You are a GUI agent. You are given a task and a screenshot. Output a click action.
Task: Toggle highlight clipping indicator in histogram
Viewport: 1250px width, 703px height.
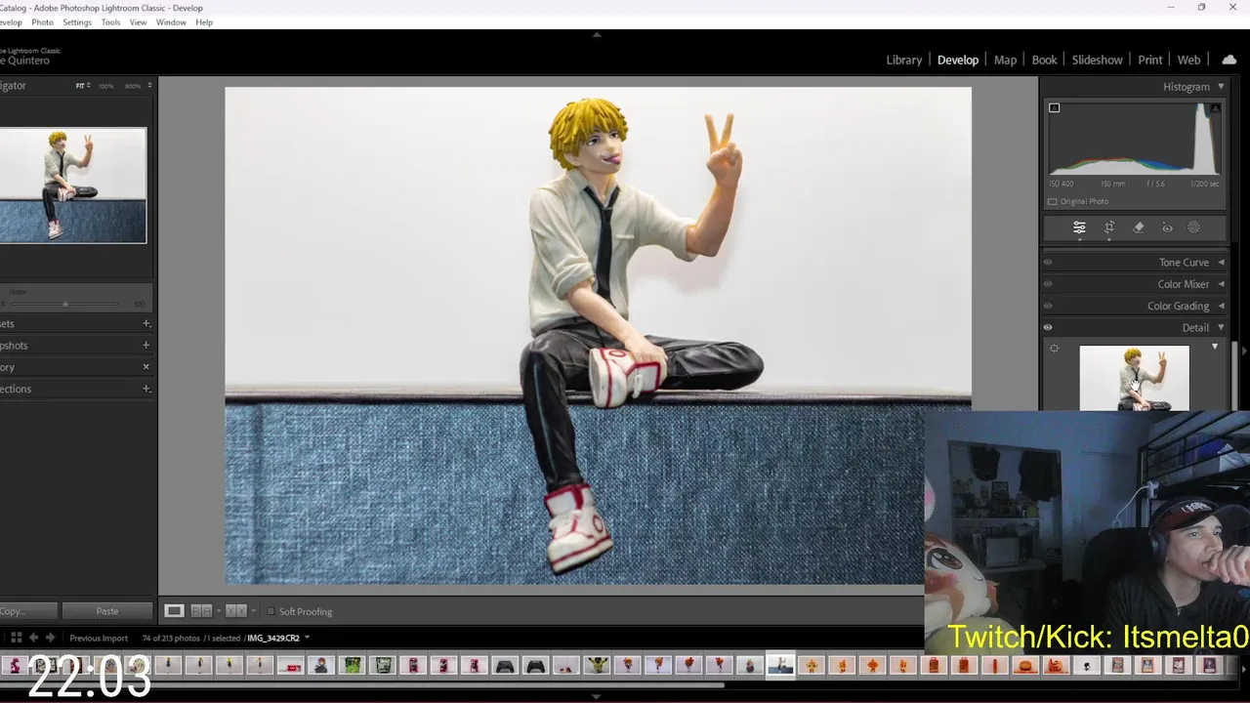(1215, 107)
